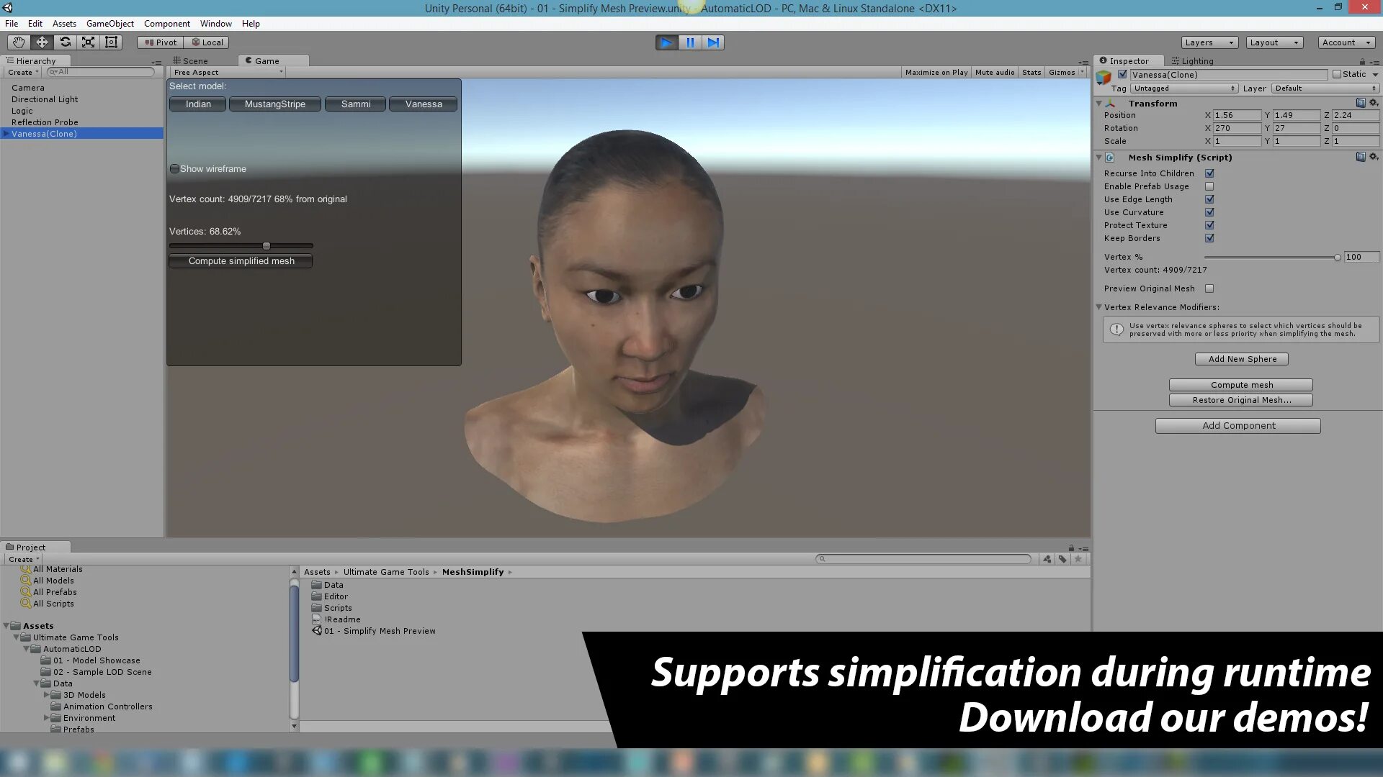1383x777 pixels.
Task: Toggle the Show Wireframe checkbox
Action: pos(175,168)
